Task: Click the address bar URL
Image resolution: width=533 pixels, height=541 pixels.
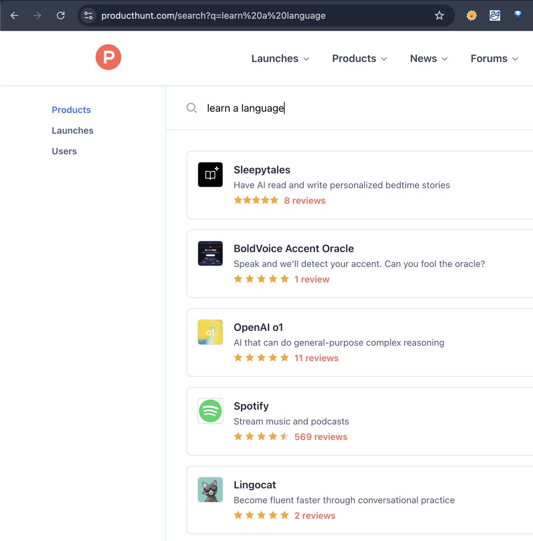Action: (214, 16)
